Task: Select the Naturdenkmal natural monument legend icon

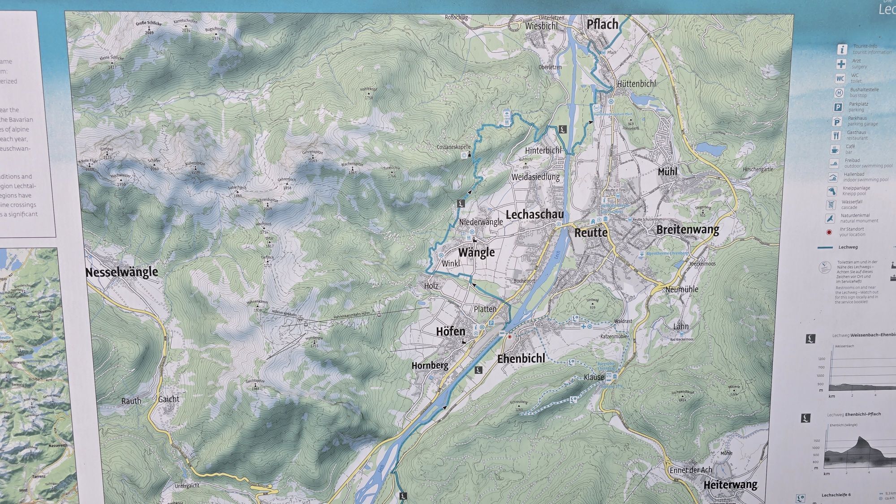Action: [830, 218]
